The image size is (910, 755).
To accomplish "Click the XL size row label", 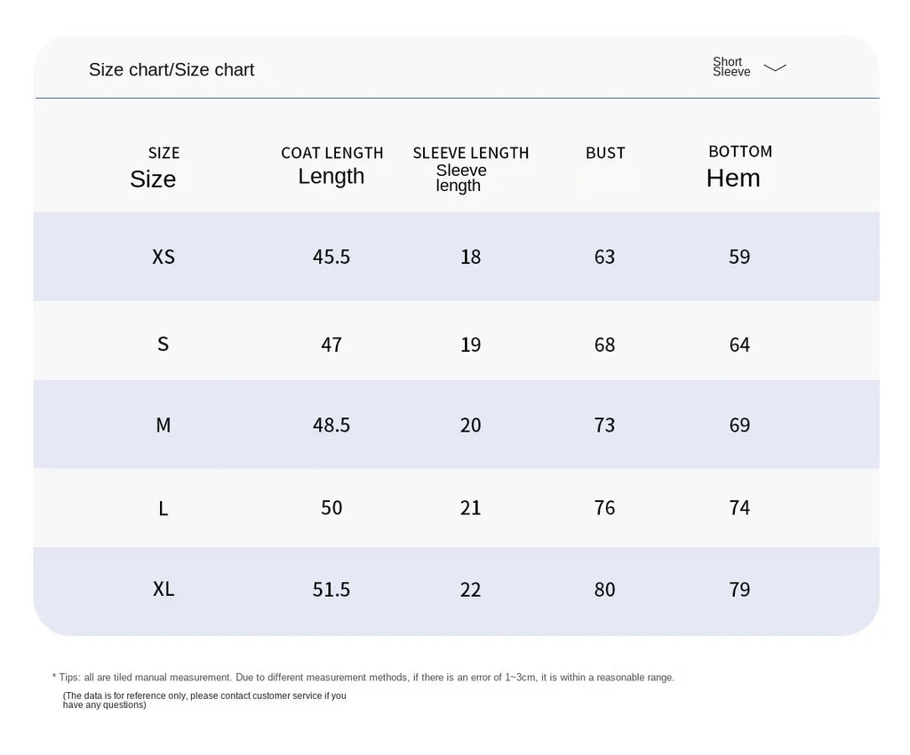I will click(x=164, y=589).
